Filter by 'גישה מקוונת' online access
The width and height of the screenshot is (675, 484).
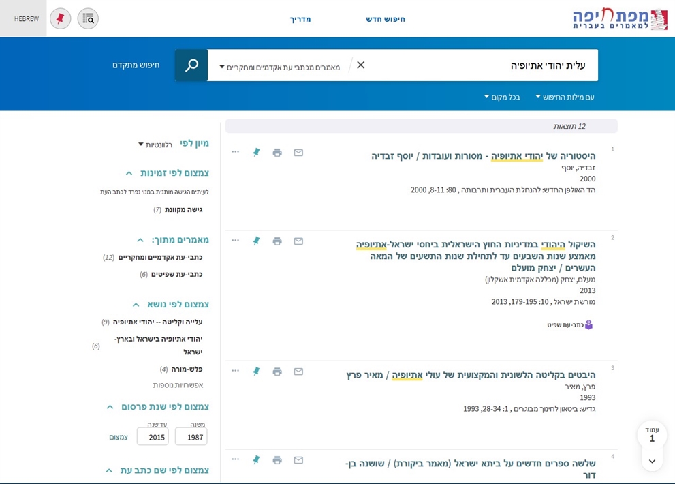(x=183, y=210)
